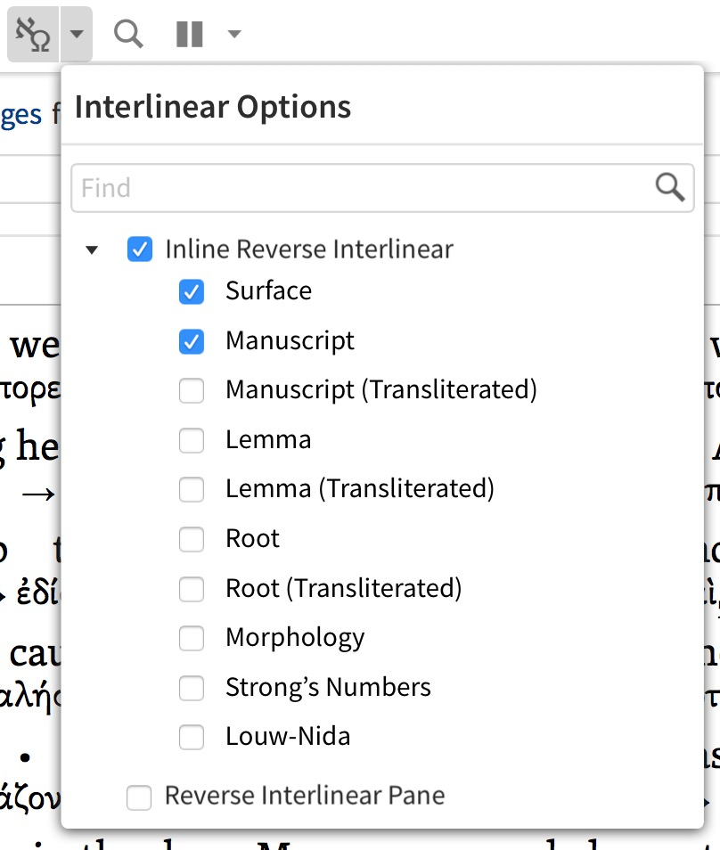720x850 pixels.
Task: Disable the Manuscript display
Action: click(x=191, y=340)
